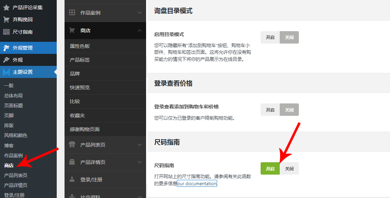The width and height of the screenshot is (390, 198).
Task: Switch 尺码指南 off with 关闭
Action: 289,169
